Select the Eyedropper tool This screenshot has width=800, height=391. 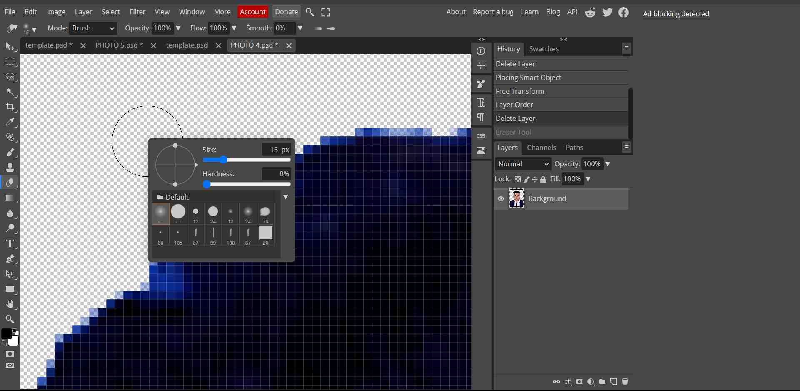10,122
